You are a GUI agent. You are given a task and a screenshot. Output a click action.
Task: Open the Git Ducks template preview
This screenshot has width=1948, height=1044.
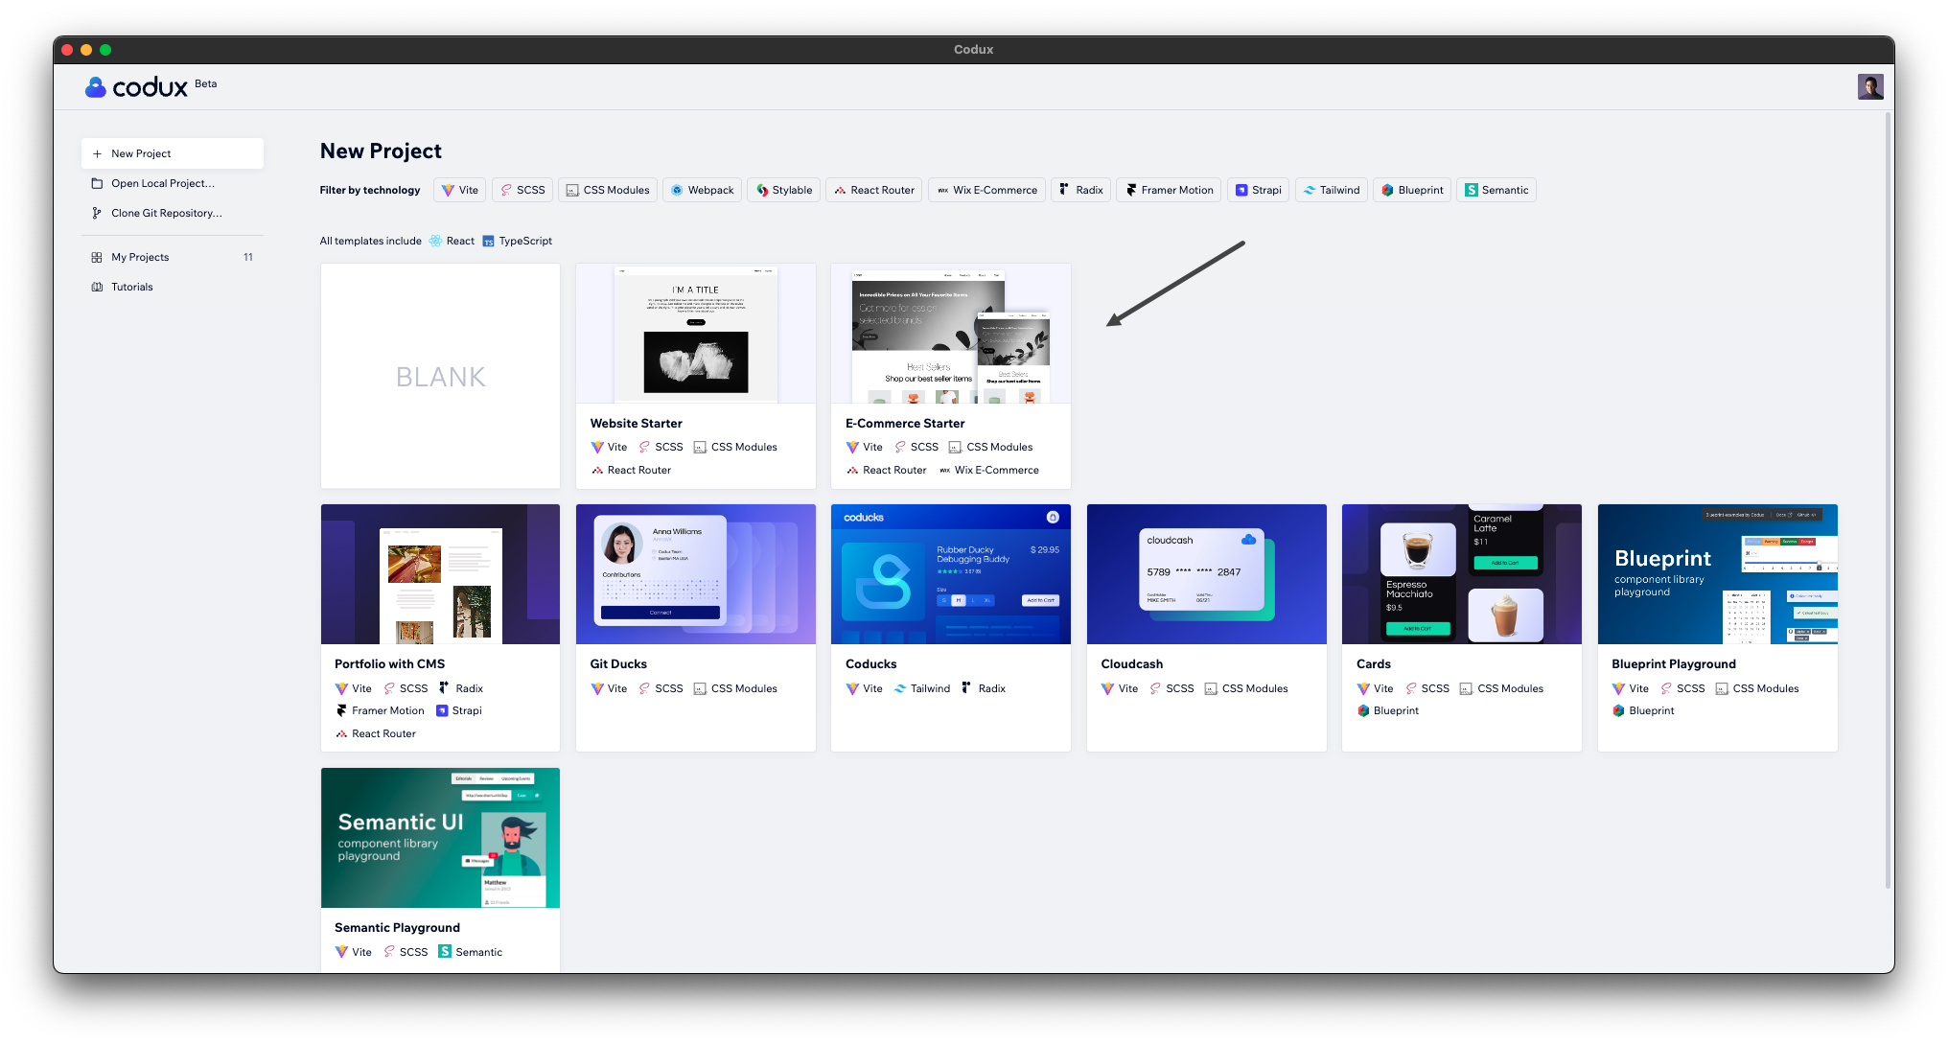696,574
